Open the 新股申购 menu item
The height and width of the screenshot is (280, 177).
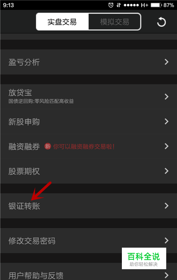point(88,121)
